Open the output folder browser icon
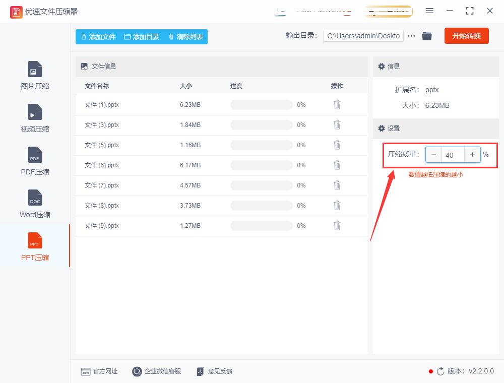The height and width of the screenshot is (383, 504). tap(427, 36)
